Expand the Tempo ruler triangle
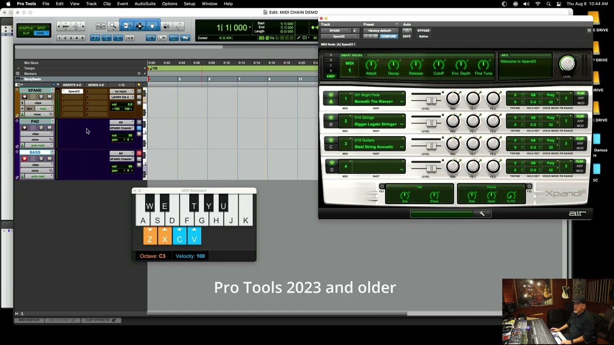Image resolution: width=614 pixels, height=345 pixels. pos(18,68)
